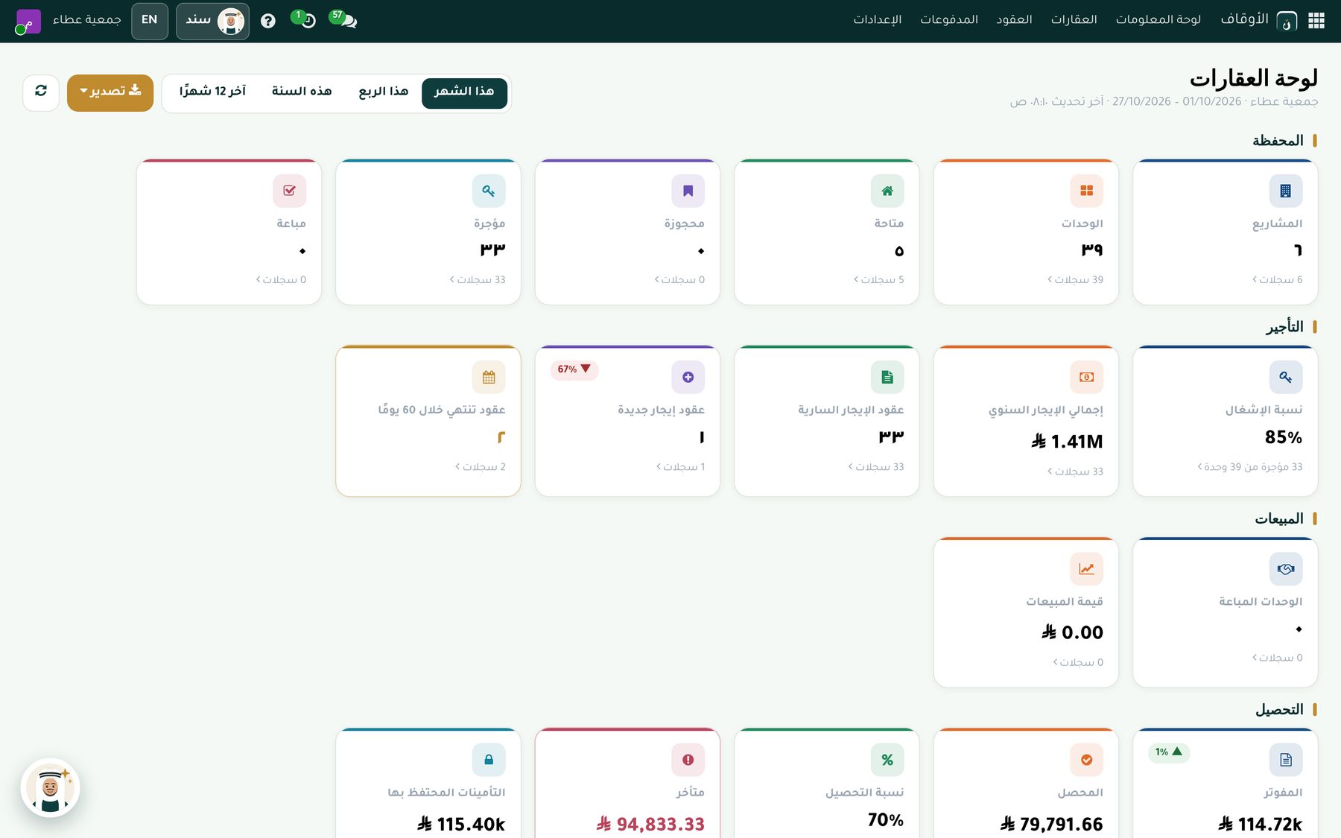This screenshot has width=1341, height=838.
Task: Open the 6 سجلات link in المشاريع card
Action: pos(1278,280)
